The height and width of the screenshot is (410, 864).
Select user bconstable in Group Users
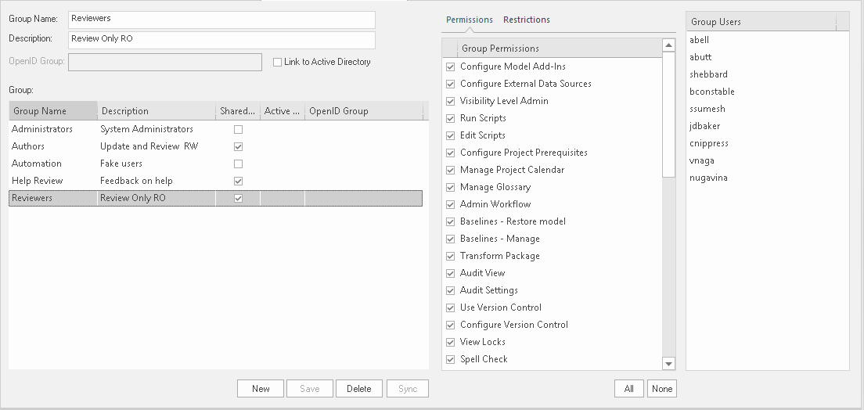point(712,92)
